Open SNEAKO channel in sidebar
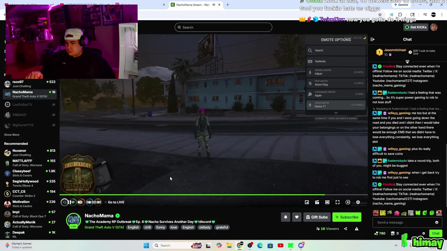 point(30,115)
